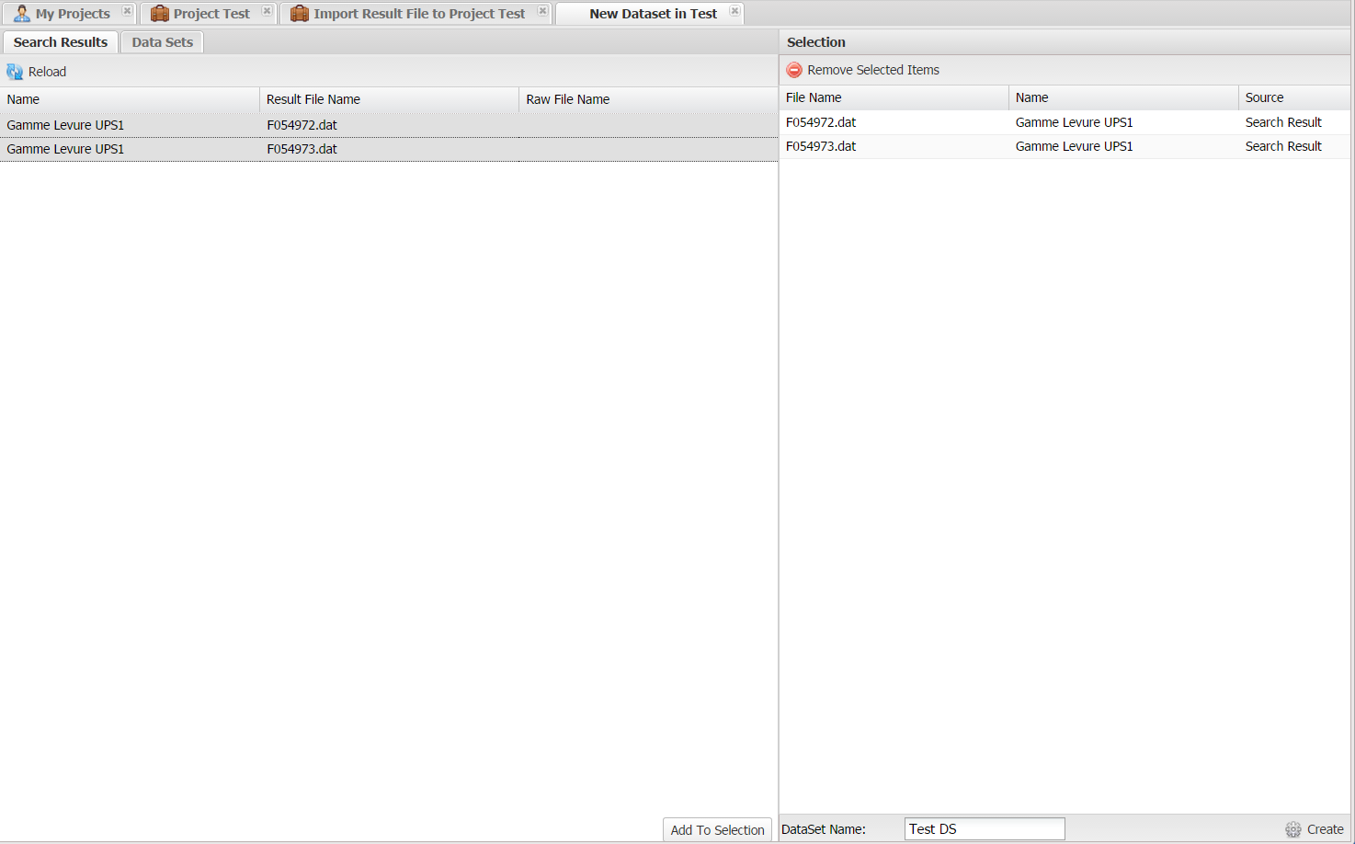Click the red Remove Selected Items icon
The width and height of the screenshot is (1355, 844).
[794, 70]
